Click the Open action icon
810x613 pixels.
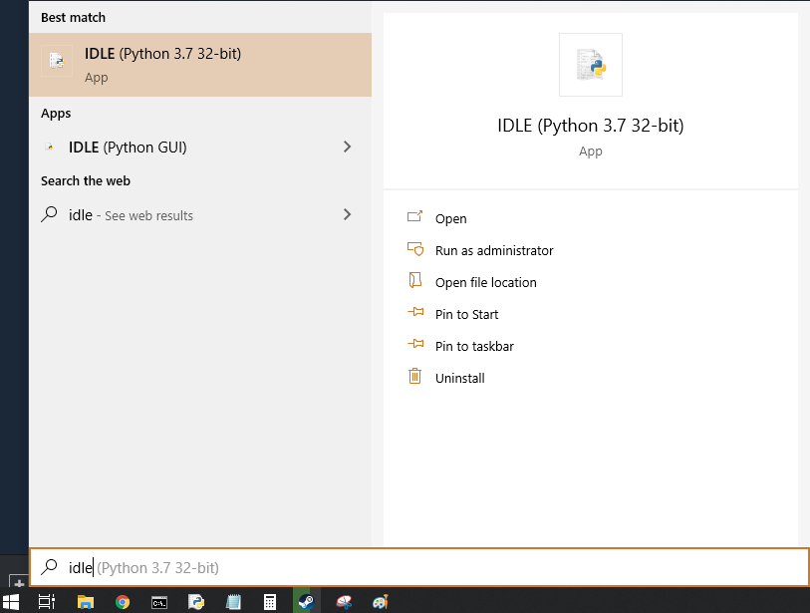[414, 216]
